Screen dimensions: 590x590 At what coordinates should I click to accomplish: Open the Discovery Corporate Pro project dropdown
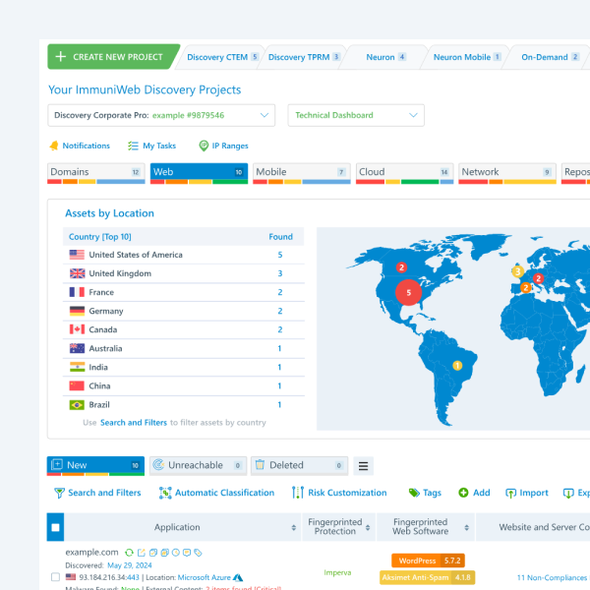(162, 115)
